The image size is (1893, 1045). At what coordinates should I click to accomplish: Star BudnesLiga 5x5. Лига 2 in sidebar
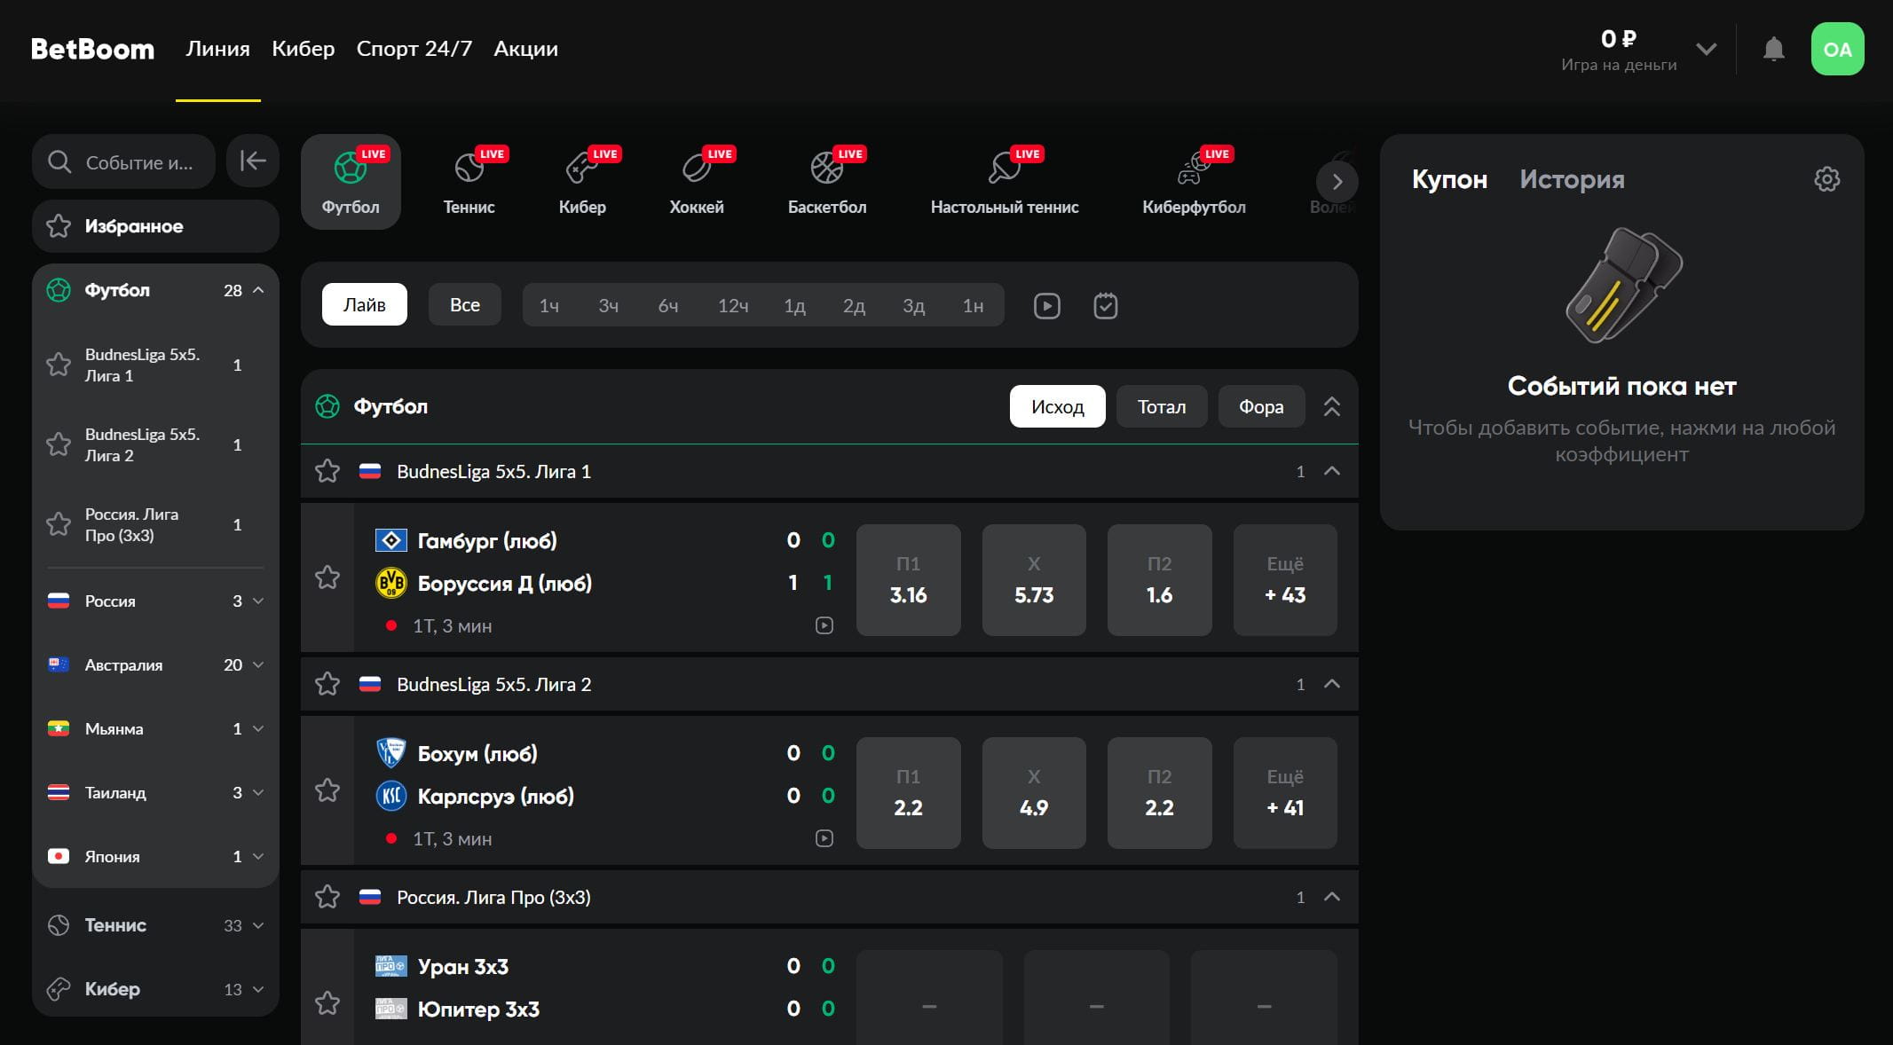pyautogui.click(x=59, y=444)
